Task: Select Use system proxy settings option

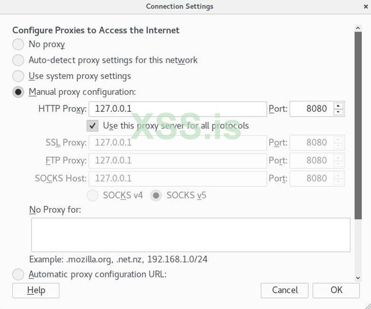Action: (x=18, y=76)
